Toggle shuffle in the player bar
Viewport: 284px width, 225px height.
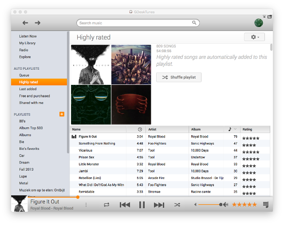[x=177, y=205]
